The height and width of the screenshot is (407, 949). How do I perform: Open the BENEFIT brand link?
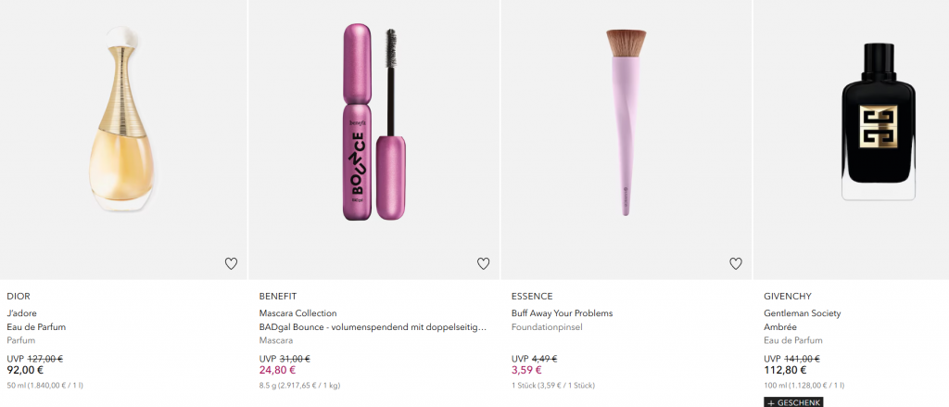277,297
